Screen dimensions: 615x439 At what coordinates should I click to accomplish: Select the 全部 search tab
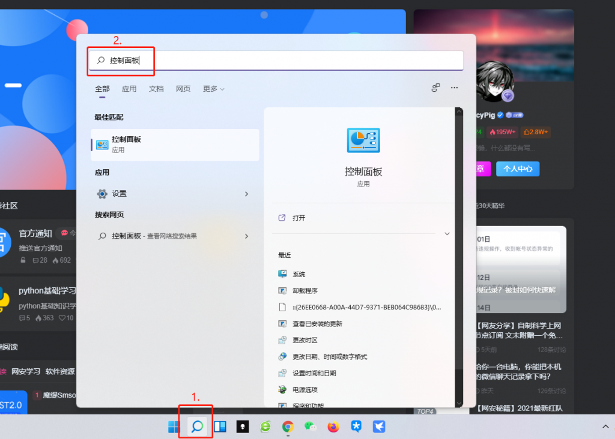pyautogui.click(x=102, y=89)
